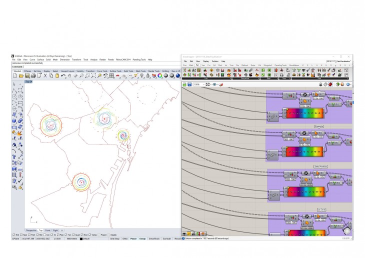Open the Curve menu in Rhino
The height and width of the screenshot is (258, 365).
(33, 59)
